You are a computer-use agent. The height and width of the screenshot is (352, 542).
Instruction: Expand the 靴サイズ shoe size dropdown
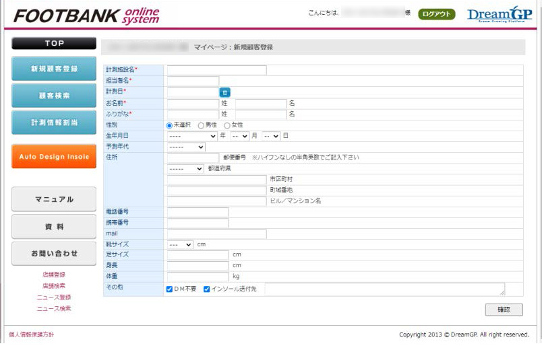[x=180, y=244]
